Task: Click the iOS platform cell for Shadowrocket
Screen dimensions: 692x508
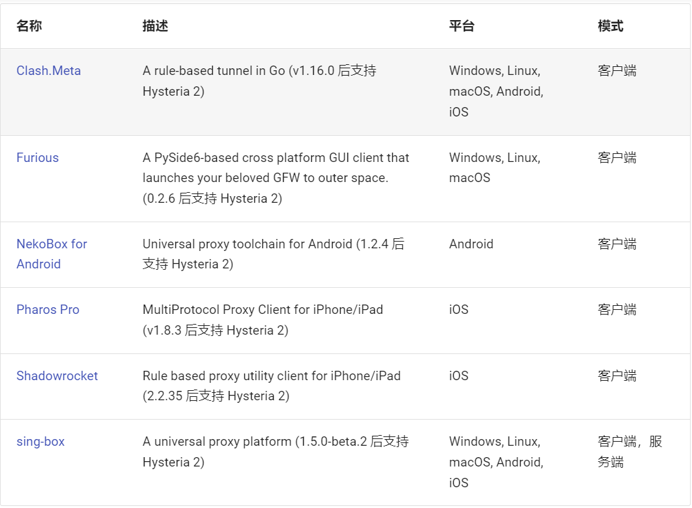Action: tap(458, 375)
